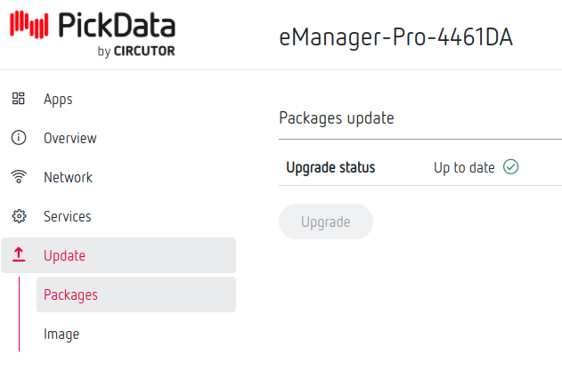Screen dimensions: 562x379
Task: Click the Up to date status text
Action: [464, 167]
